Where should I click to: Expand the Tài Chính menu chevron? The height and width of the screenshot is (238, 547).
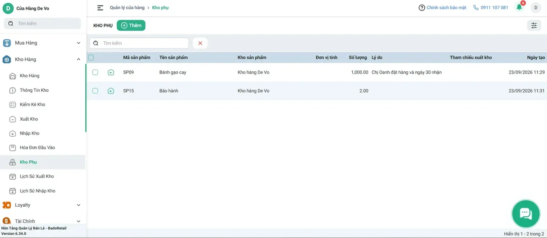point(78,221)
